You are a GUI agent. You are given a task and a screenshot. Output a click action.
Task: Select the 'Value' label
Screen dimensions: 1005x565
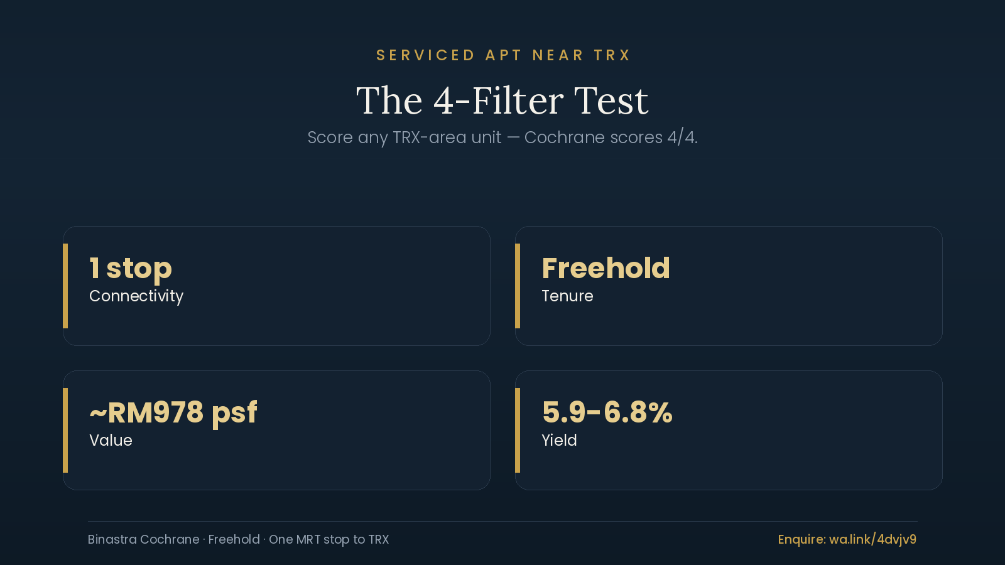click(x=111, y=441)
